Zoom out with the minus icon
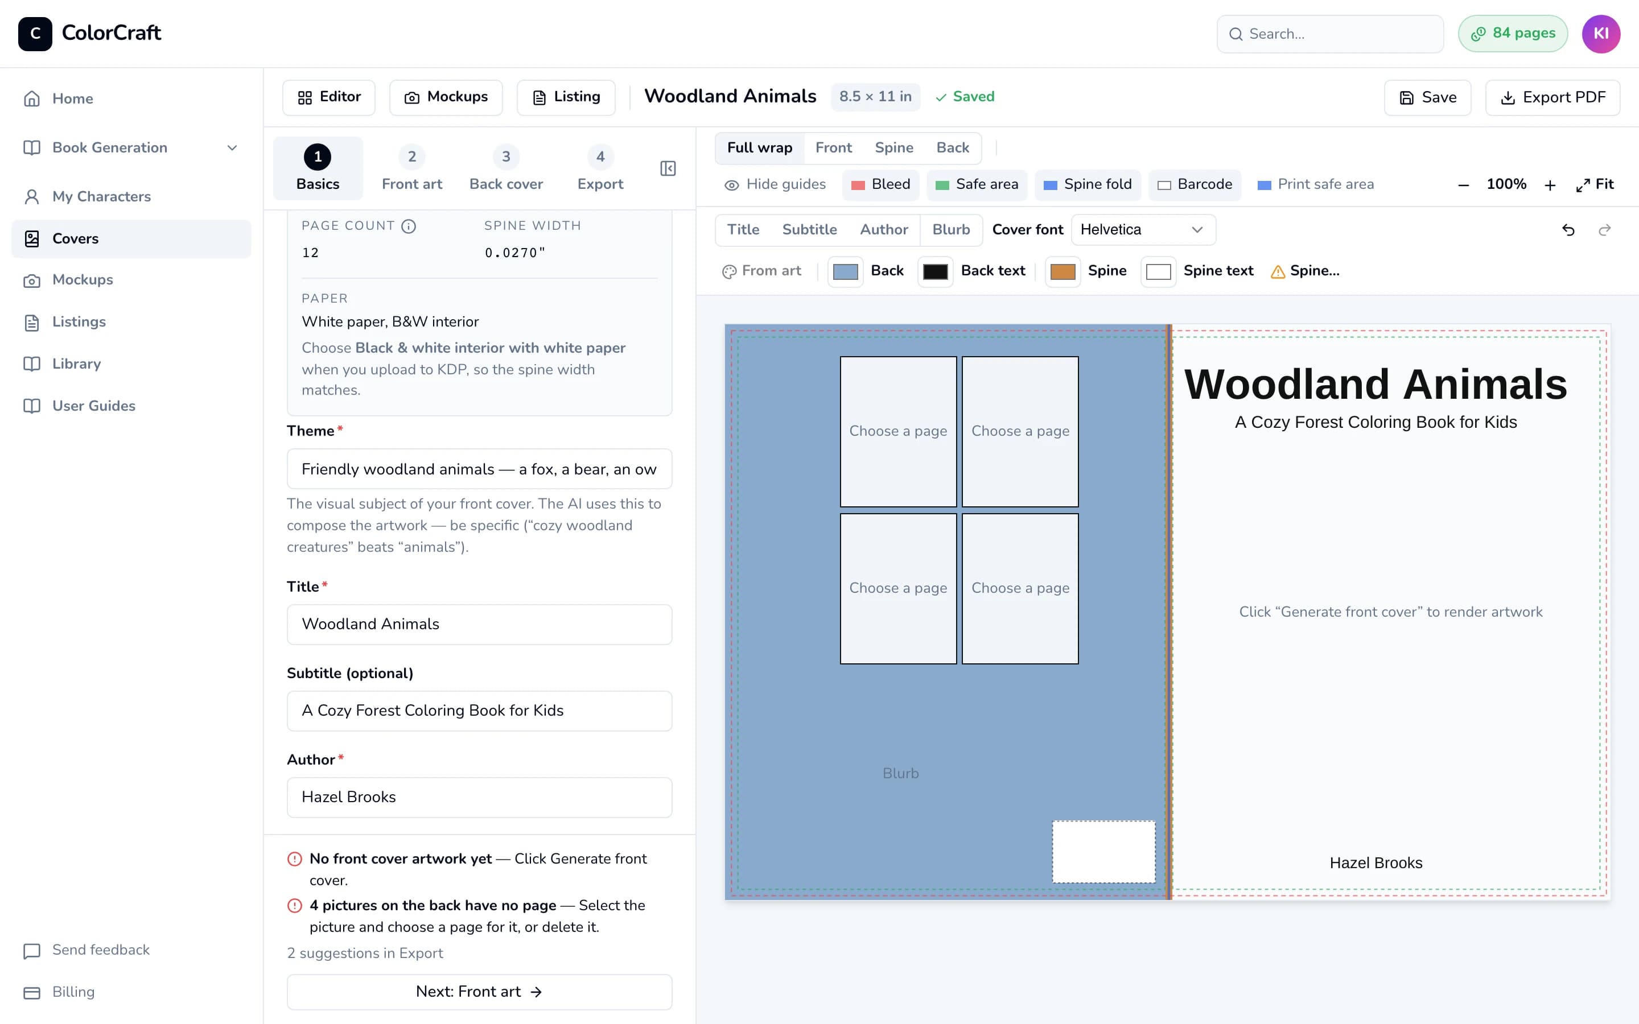Image resolution: width=1639 pixels, height=1024 pixels. (x=1463, y=185)
